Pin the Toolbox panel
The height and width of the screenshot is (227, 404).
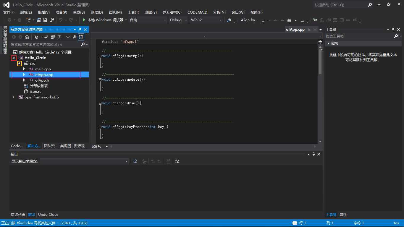point(393,30)
